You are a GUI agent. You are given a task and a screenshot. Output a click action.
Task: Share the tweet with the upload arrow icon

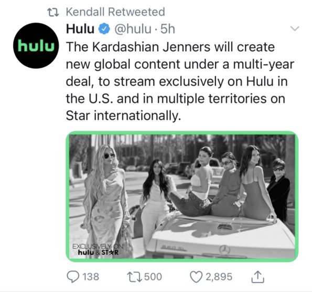coord(257,277)
